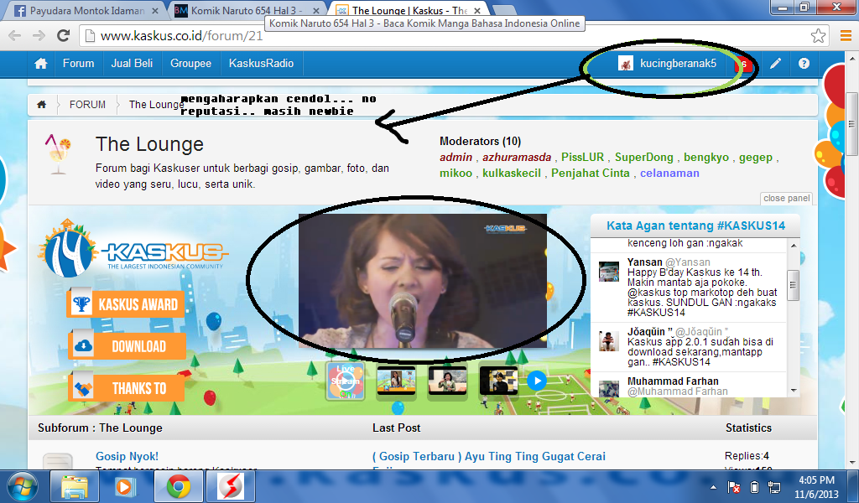
Task: Open a new browser tab
Action: point(504,10)
